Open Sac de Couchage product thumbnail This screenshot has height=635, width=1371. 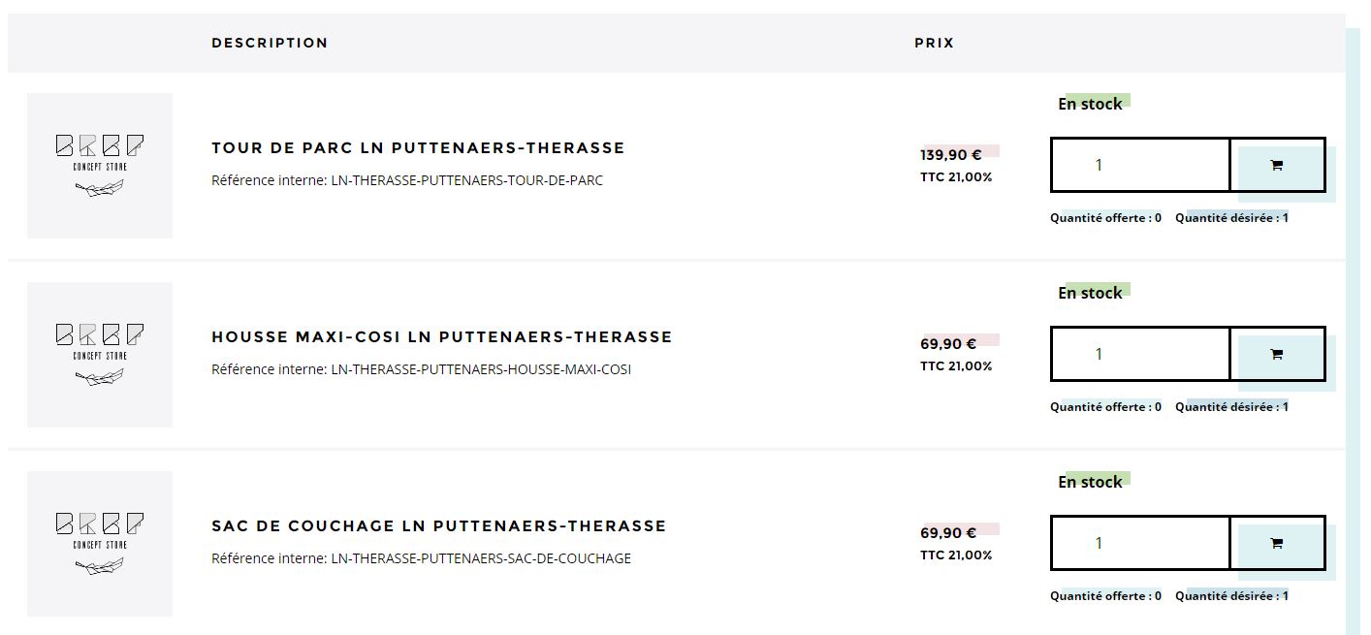tap(100, 544)
